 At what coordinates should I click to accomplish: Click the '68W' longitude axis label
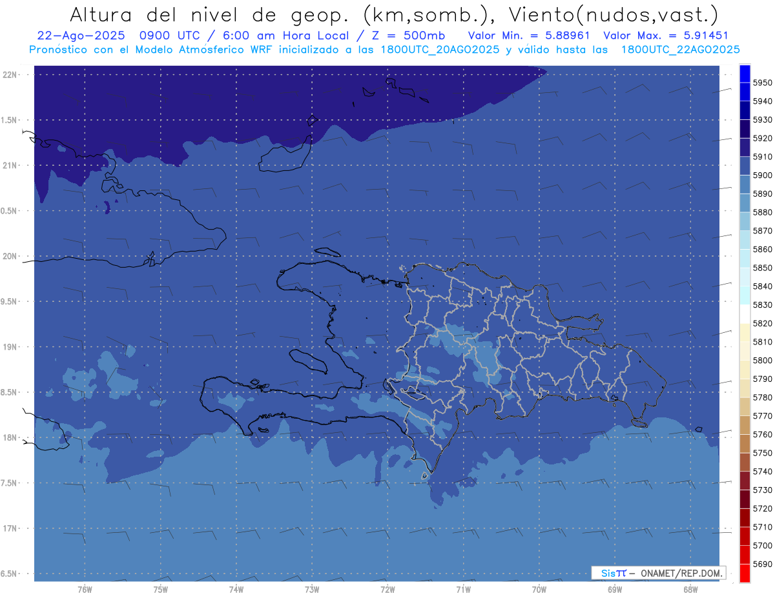[690, 589]
